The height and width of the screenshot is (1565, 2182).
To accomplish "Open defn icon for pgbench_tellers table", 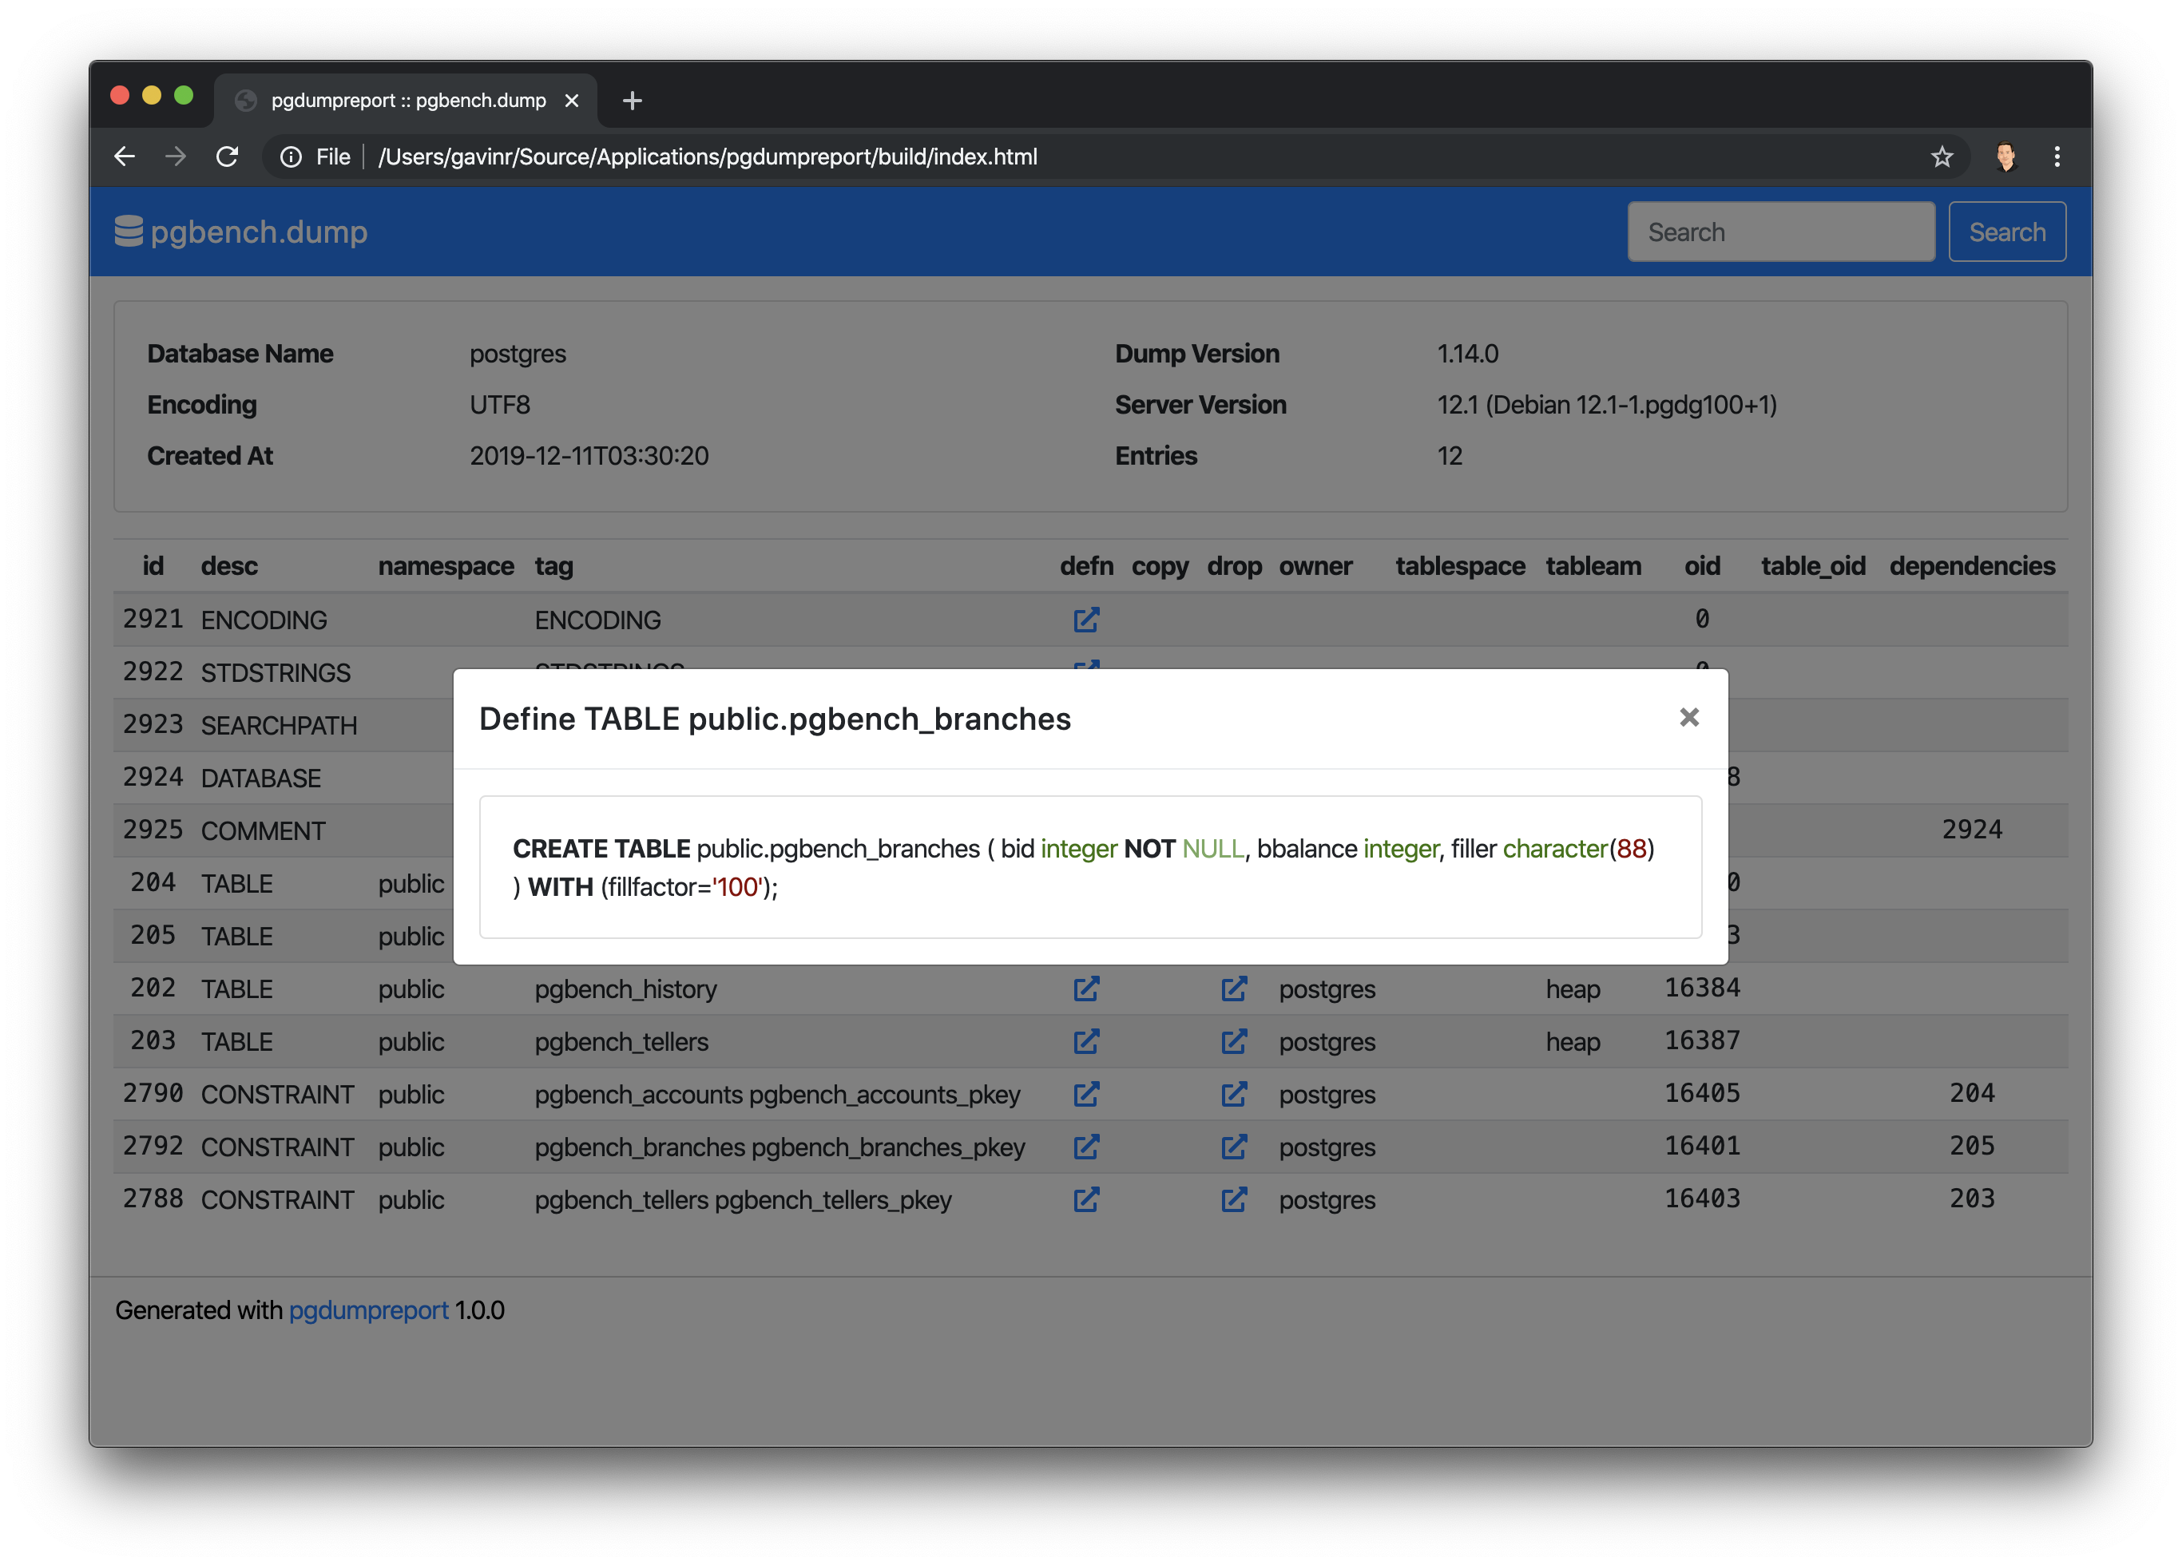I will [x=1086, y=1042].
